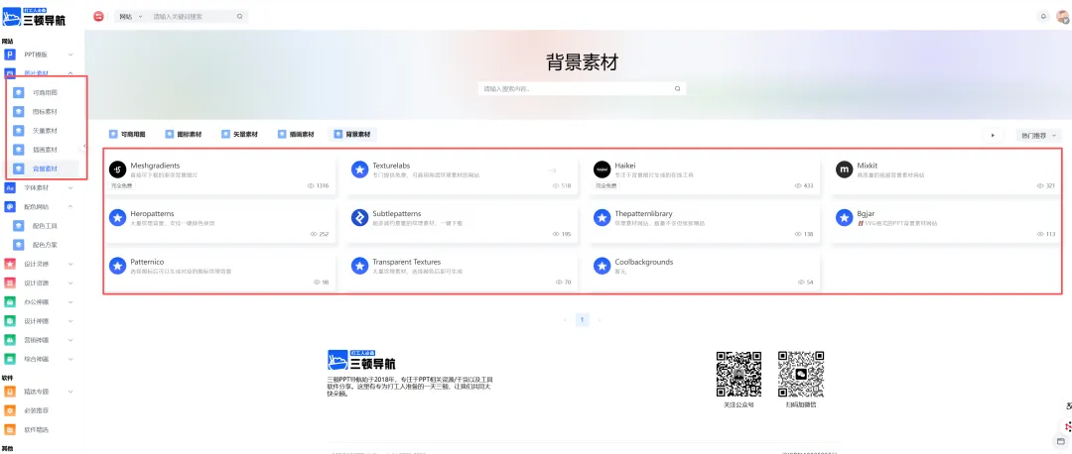Collapse the 图片素材 section chevron
The image size is (1072, 454).
tap(70, 73)
